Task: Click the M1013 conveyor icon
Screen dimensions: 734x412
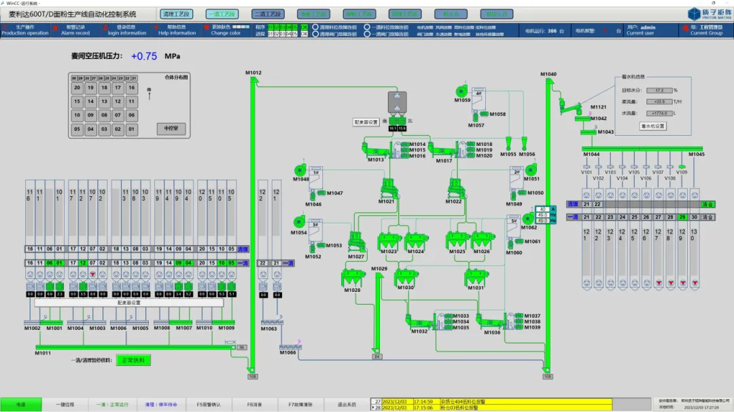Action: point(376,151)
